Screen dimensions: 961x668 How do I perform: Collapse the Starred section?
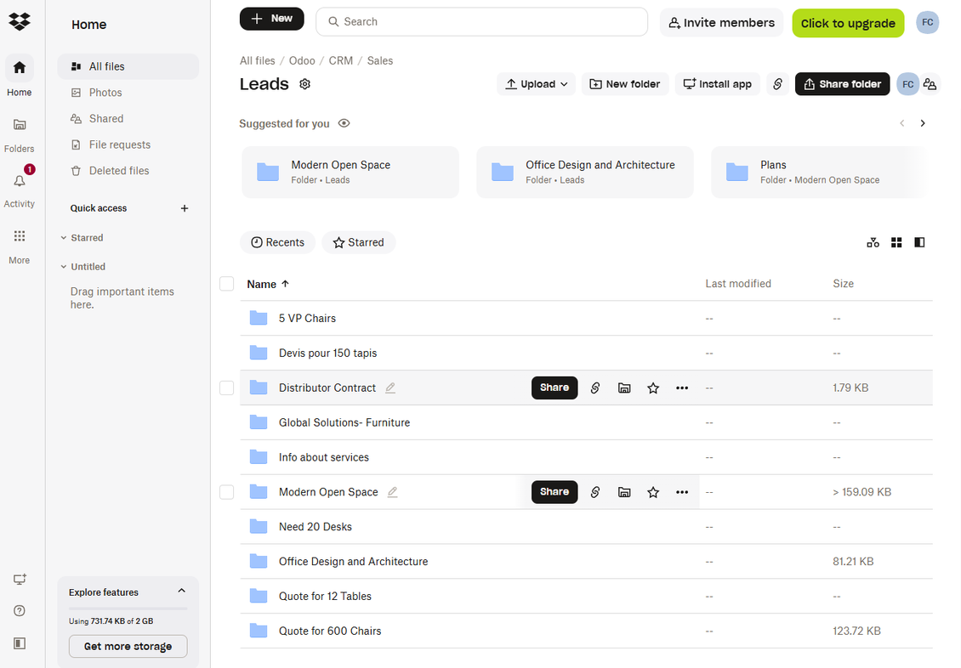tap(64, 238)
